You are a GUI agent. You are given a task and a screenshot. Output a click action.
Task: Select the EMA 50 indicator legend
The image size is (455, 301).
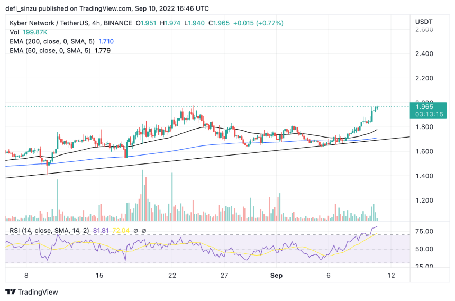pos(51,50)
